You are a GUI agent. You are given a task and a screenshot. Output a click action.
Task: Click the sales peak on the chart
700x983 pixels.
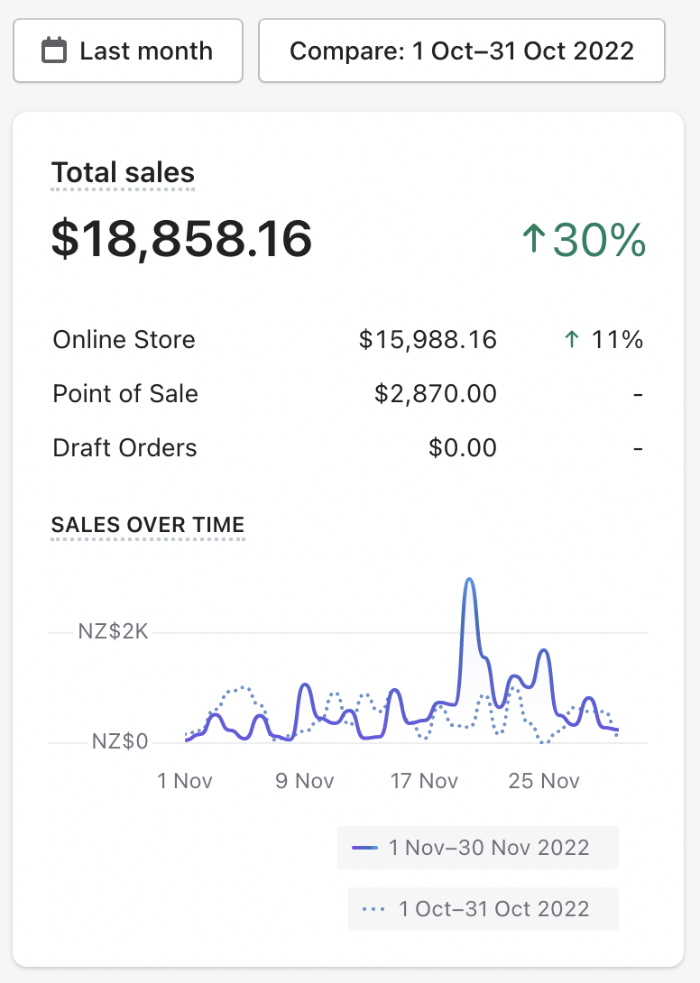(468, 580)
